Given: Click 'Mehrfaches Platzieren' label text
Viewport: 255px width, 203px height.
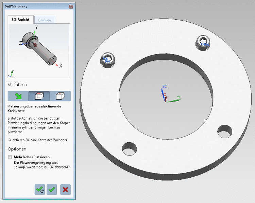Looking at the screenshot, I should (32, 157).
